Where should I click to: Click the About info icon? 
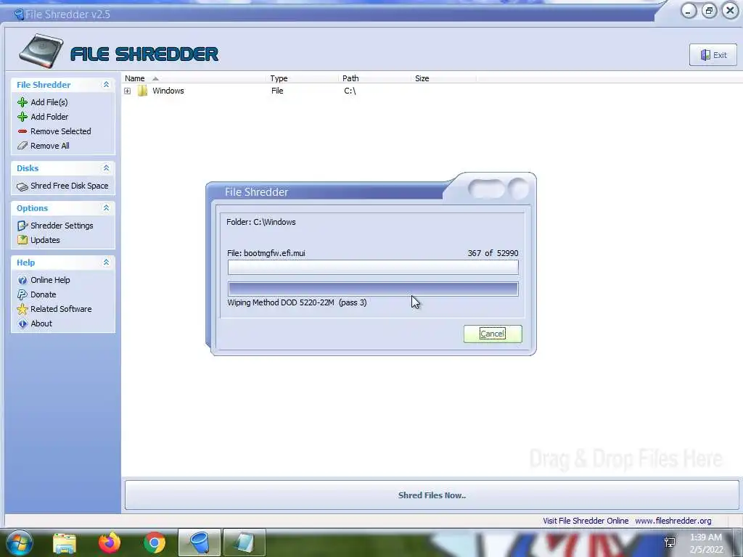coord(22,323)
